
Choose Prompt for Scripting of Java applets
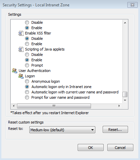(27, 65)
